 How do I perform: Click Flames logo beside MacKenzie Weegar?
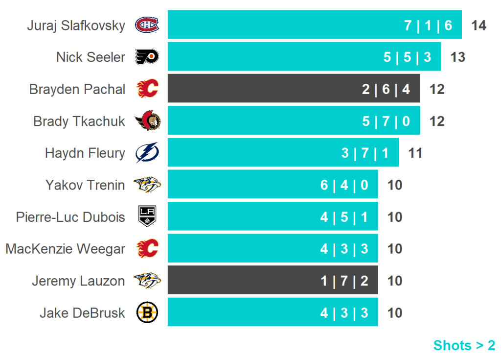coord(147,249)
